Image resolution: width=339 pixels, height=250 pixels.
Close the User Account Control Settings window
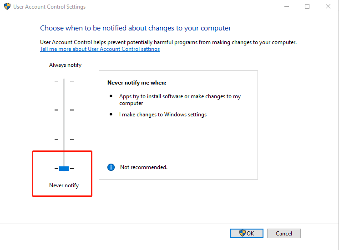click(328, 7)
